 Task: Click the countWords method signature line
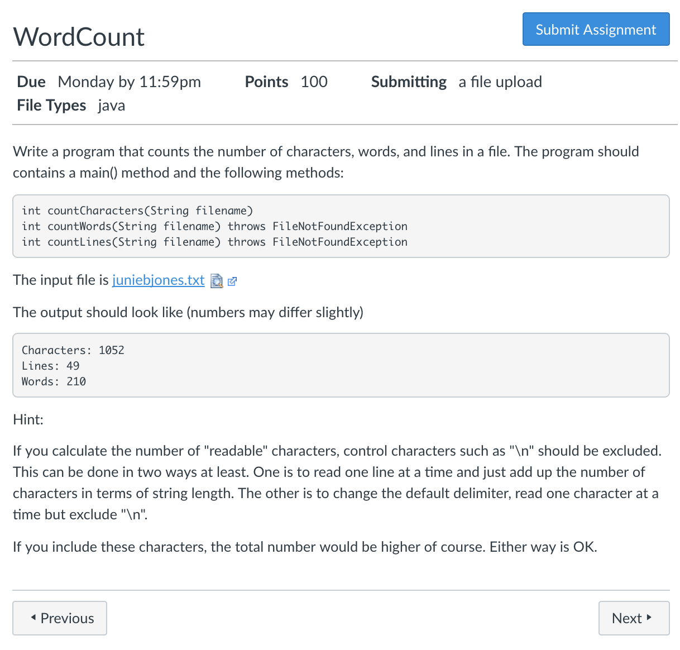pyautogui.click(x=214, y=226)
